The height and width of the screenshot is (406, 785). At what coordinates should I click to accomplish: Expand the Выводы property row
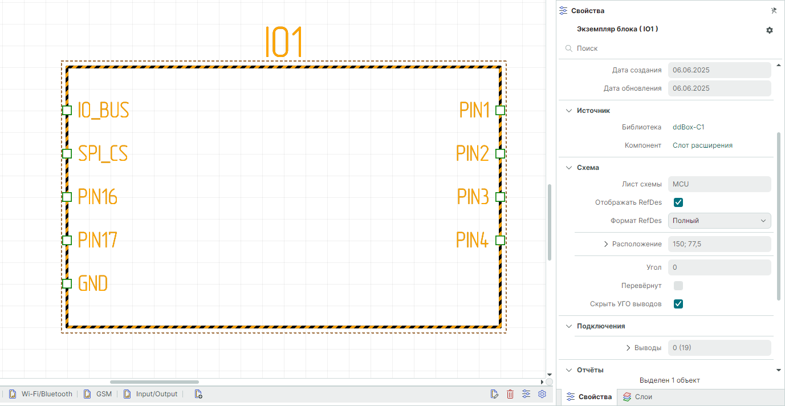(x=628, y=348)
